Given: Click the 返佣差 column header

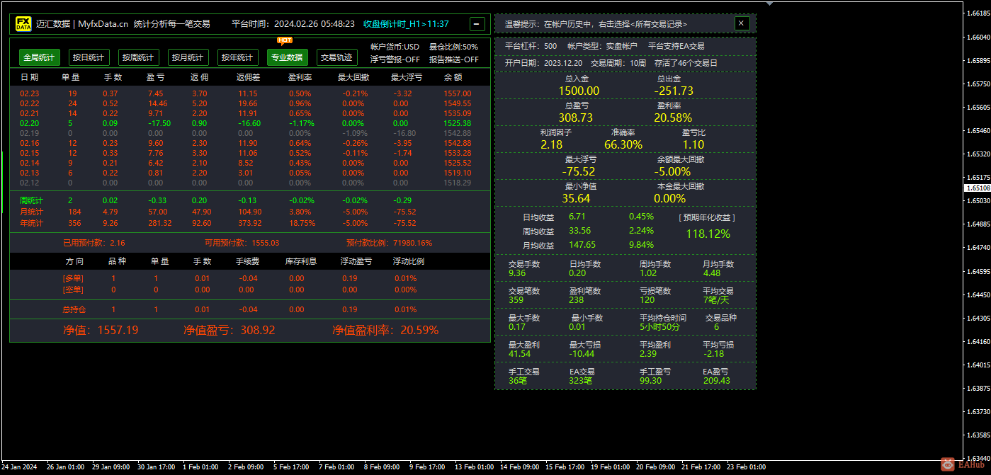Looking at the screenshot, I should pos(248,77).
